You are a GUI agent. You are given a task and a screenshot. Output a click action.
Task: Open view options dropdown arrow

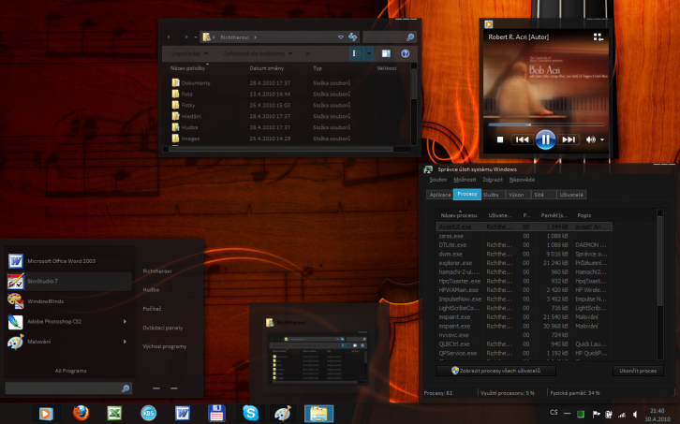click(369, 53)
